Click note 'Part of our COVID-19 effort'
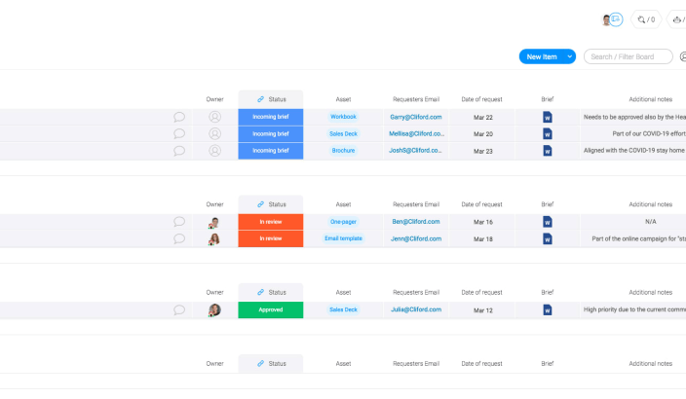 [x=649, y=133]
